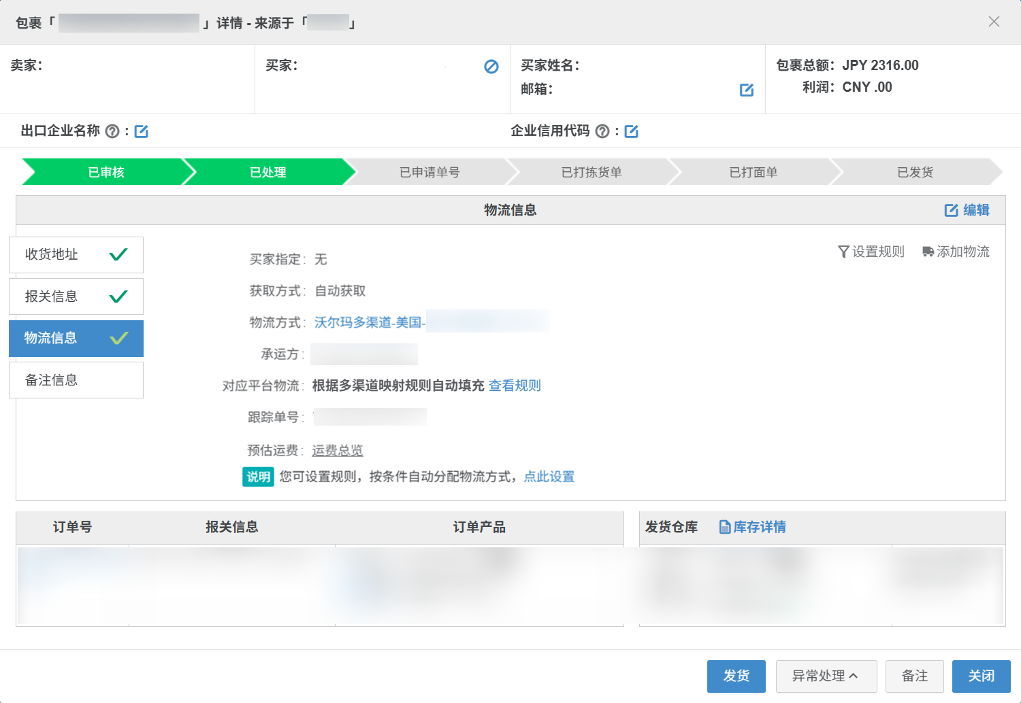Select the 收货地址 side tab
The height and width of the screenshot is (703, 1021).
(x=76, y=255)
